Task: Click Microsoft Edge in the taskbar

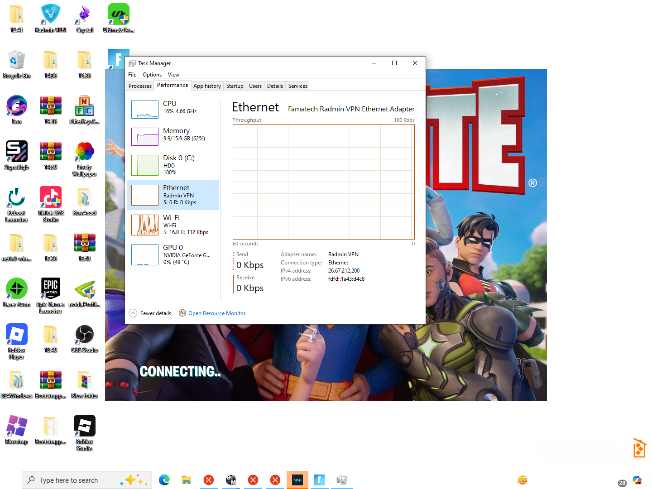Action: pyautogui.click(x=164, y=480)
